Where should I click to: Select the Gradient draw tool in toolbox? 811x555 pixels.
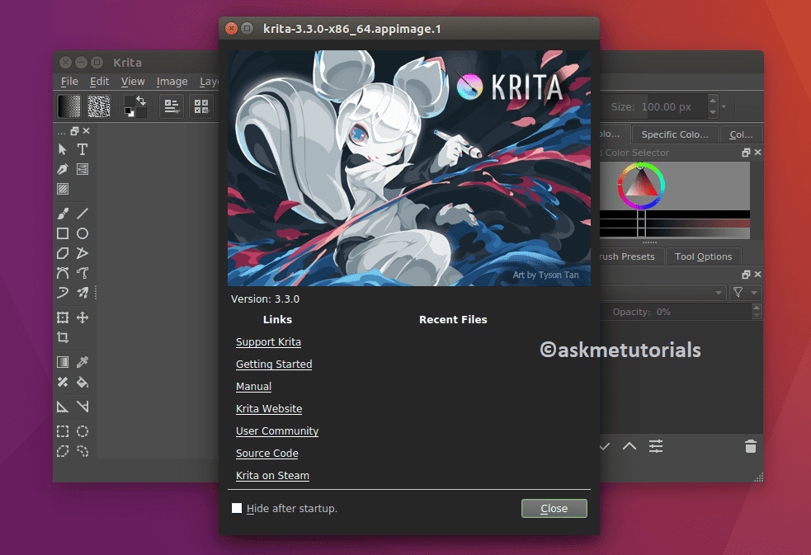pos(63,362)
